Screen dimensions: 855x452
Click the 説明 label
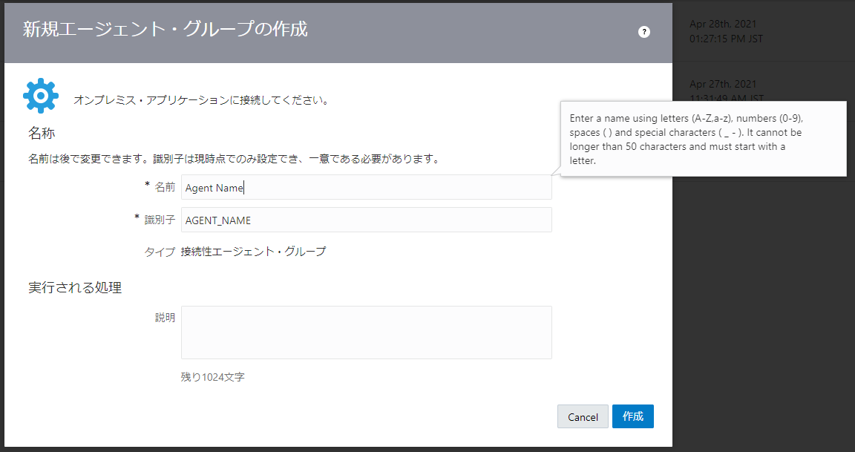[165, 318]
